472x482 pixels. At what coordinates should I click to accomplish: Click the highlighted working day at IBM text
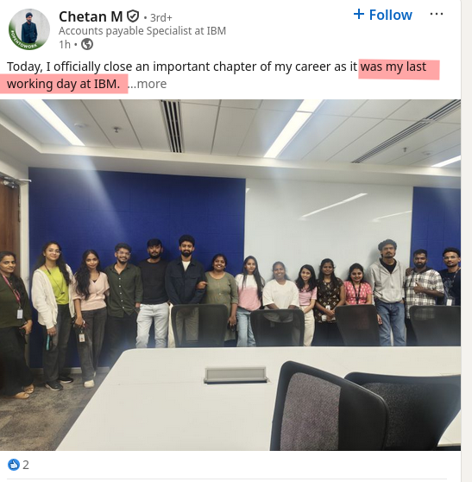(63, 84)
